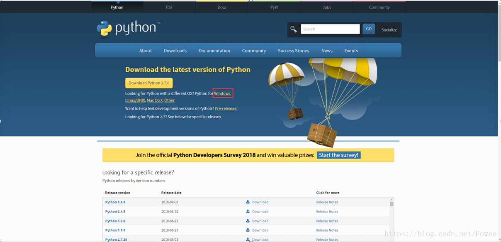
Task: Open the News menu
Action: [x=327, y=51]
